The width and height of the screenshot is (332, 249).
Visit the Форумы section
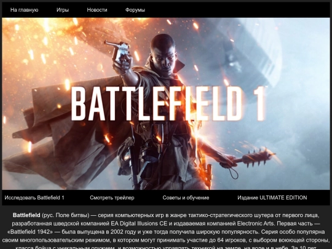(x=135, y=10)
